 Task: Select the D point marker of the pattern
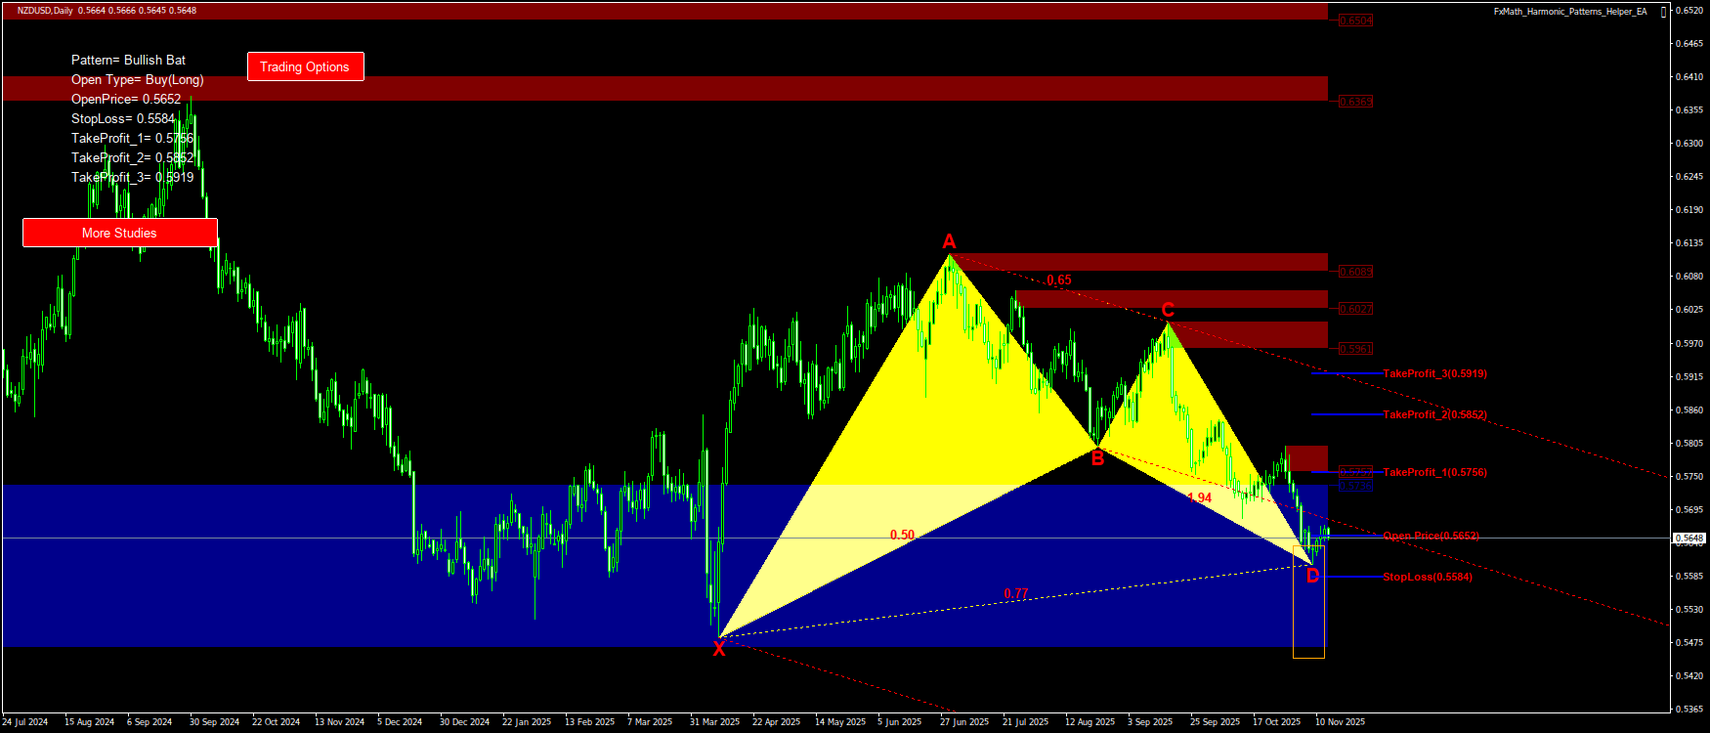click(x=1312, y=576)
